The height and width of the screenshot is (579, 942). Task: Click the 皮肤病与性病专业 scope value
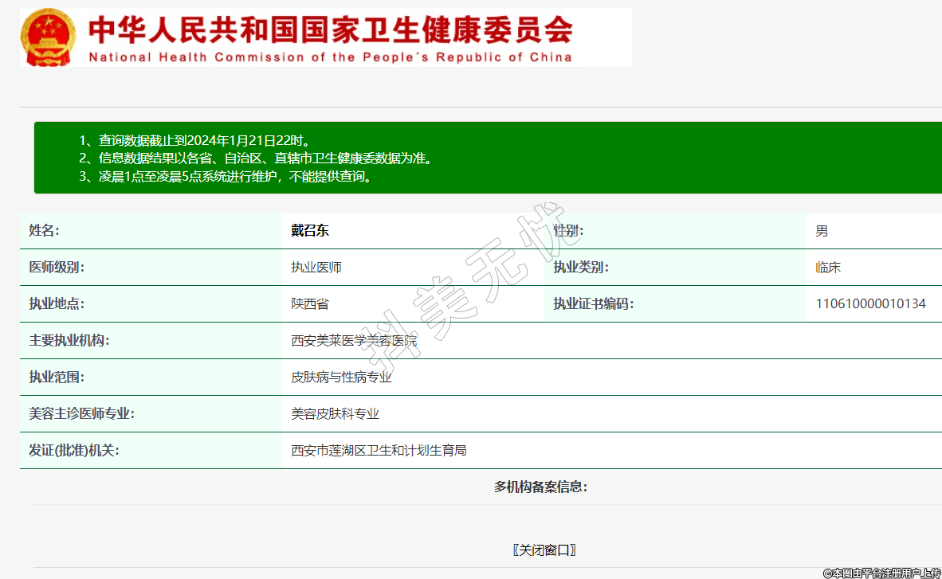341,378
